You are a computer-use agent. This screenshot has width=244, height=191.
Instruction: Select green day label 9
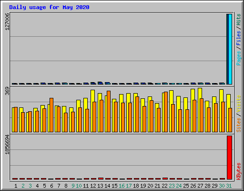pyautogui.click(x=73, y=186)
